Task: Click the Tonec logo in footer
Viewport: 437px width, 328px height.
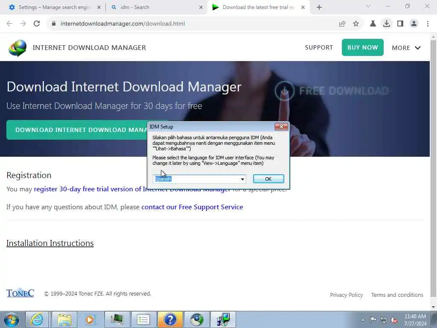Action: pos(20,293)
